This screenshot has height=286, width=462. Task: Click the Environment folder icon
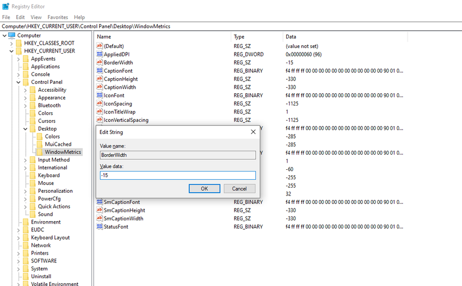tap(26, 222)
